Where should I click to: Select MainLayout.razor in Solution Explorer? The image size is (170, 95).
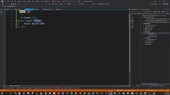(153, 40)
